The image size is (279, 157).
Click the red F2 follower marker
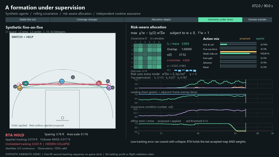pos(99,83)
